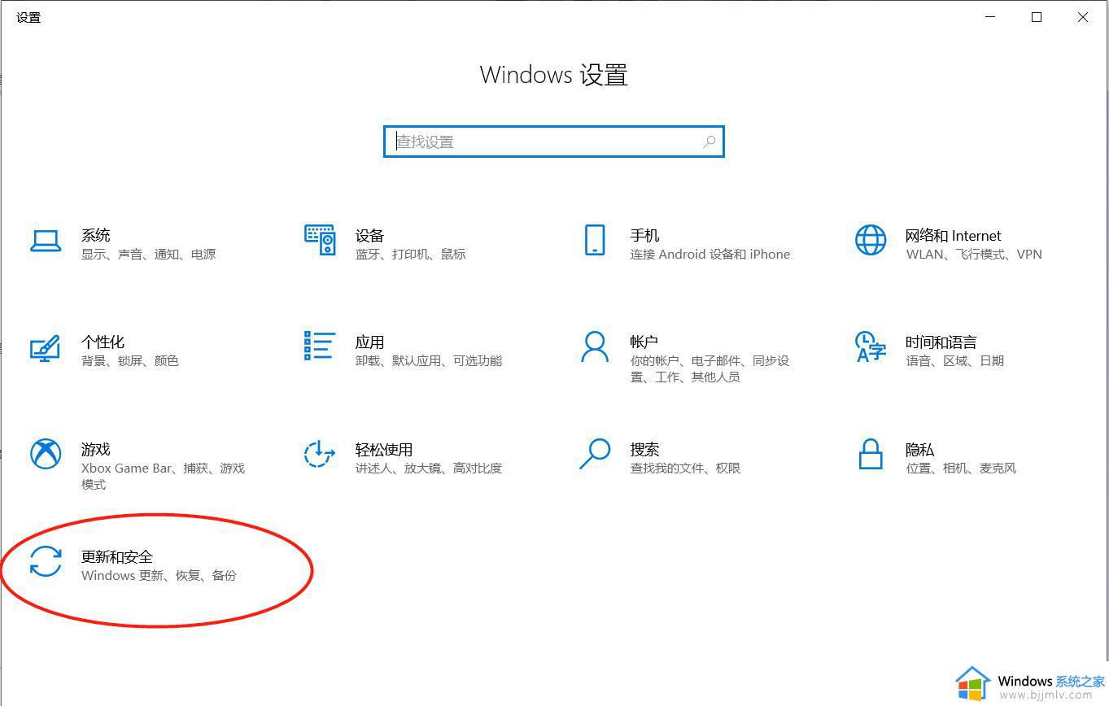
Task: Click the 更新和安全 heading
Action: pos(117,556)
